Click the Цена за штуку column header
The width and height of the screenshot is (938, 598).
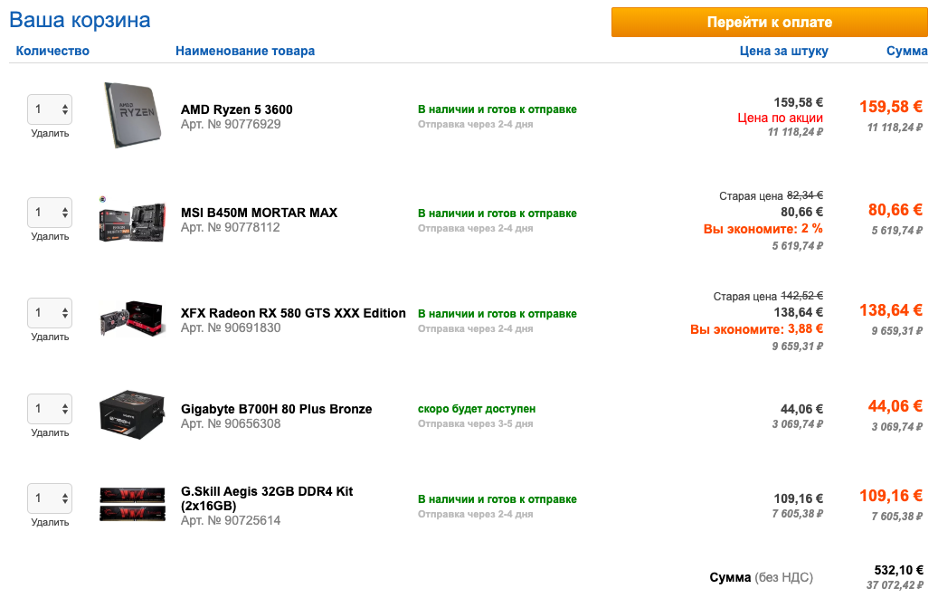[x=783, y=51]
